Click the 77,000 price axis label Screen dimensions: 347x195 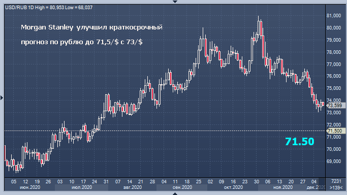click(334, 64)
